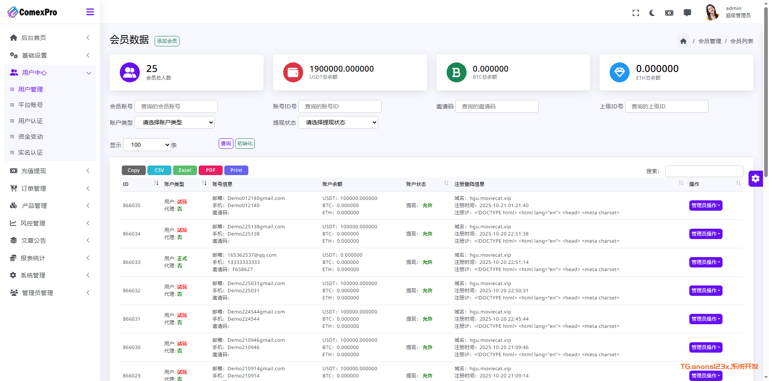
Task: Open the 提现状态 withdrawal status dropdown
Action: pyautogui.click(x=338, y=122)
